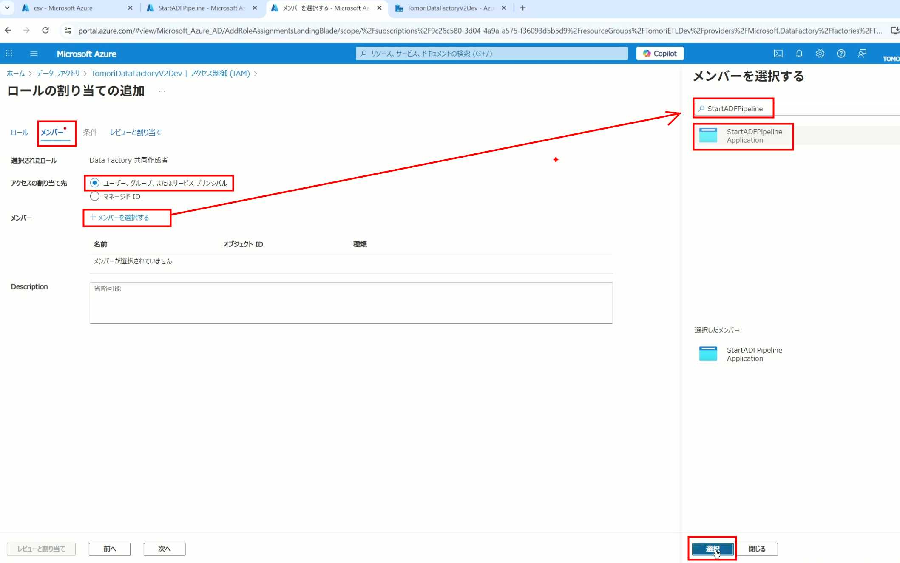Image resolution: width=900 pixels, height=563 pixels.
Task: Click the 選択 button in the panel
Action: pyautogui.click(x=712, y=549)
